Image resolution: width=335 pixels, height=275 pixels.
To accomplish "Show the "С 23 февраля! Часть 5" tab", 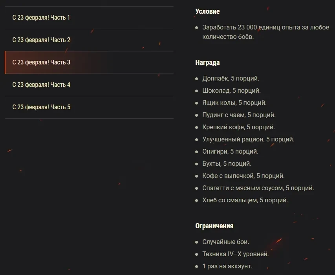I will pyautogui.click(x=41, y=107).
